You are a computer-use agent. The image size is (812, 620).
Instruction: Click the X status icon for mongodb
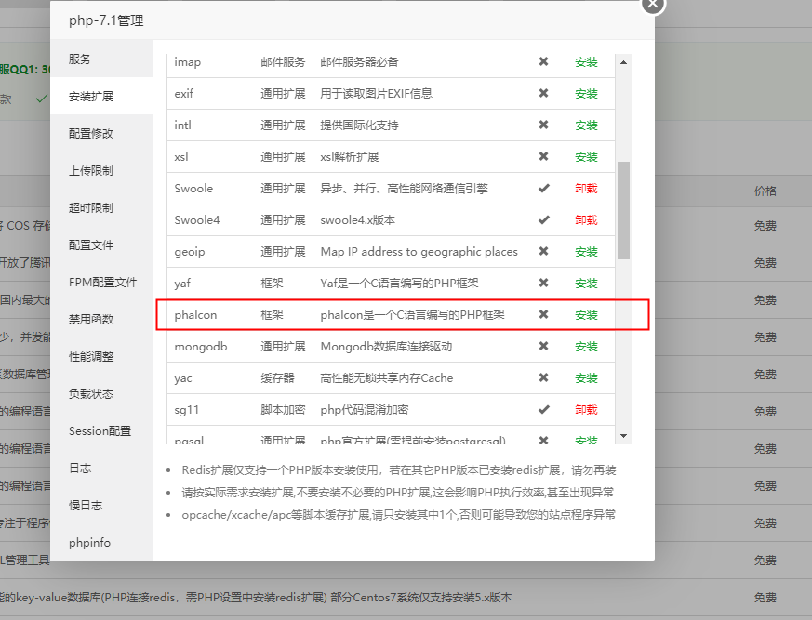click(x=543, y=346)
